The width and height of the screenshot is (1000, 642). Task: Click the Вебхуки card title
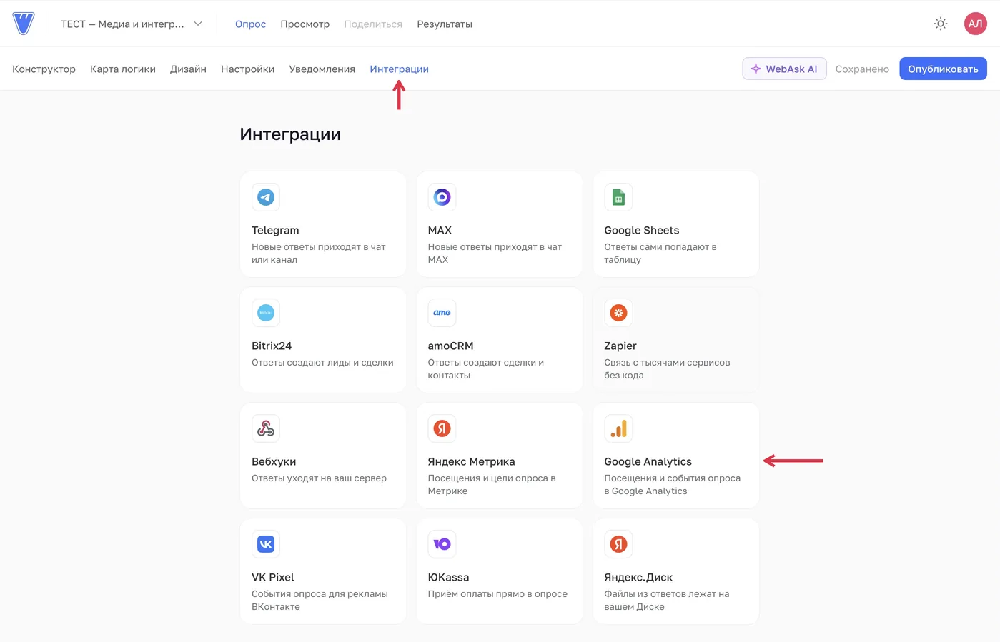pos(274,461)
